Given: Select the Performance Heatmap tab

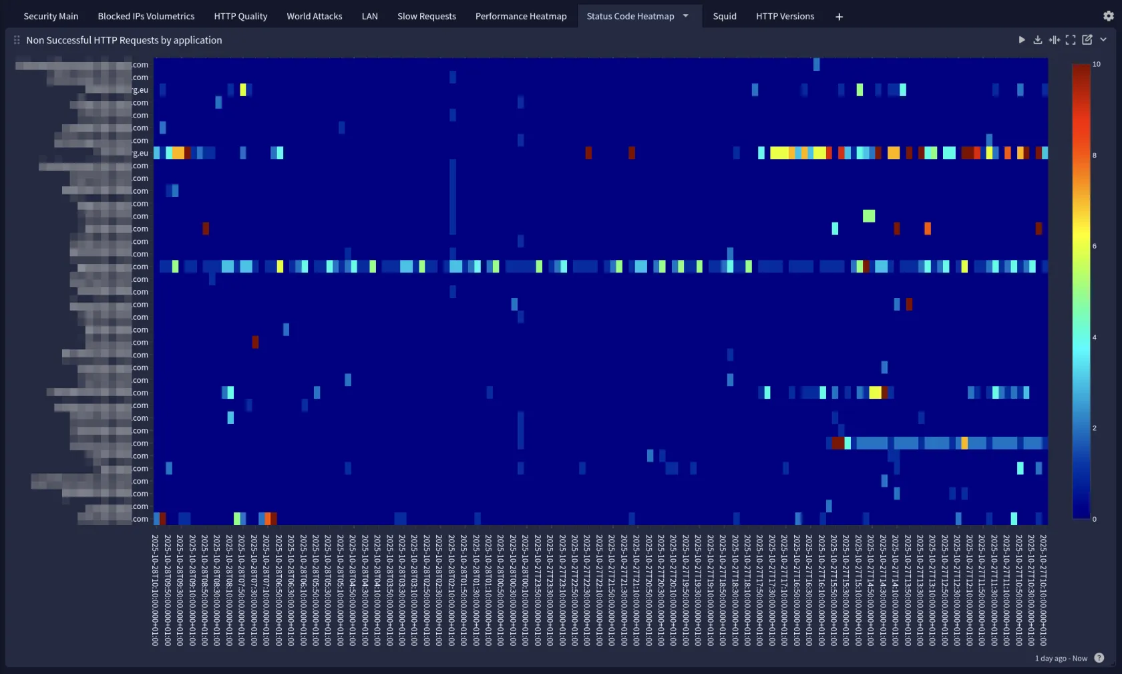Looking at the screenshot, I should pyautogui.click(x=520, y=16).
